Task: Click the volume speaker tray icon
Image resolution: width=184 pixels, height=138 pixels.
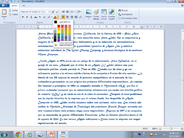Action: [x=165, y=135]
